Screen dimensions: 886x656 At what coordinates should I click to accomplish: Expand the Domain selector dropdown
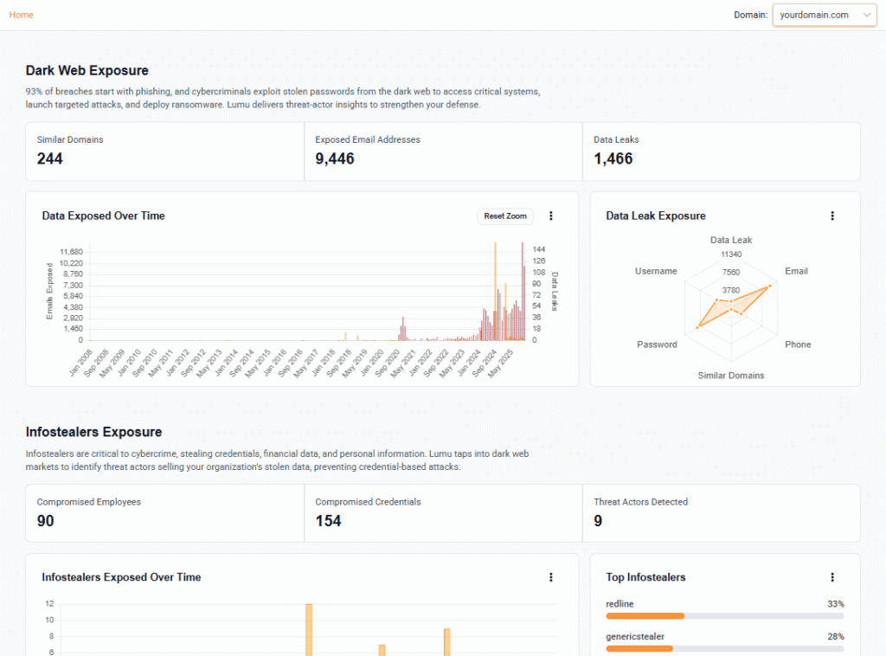tap(824, 15)
